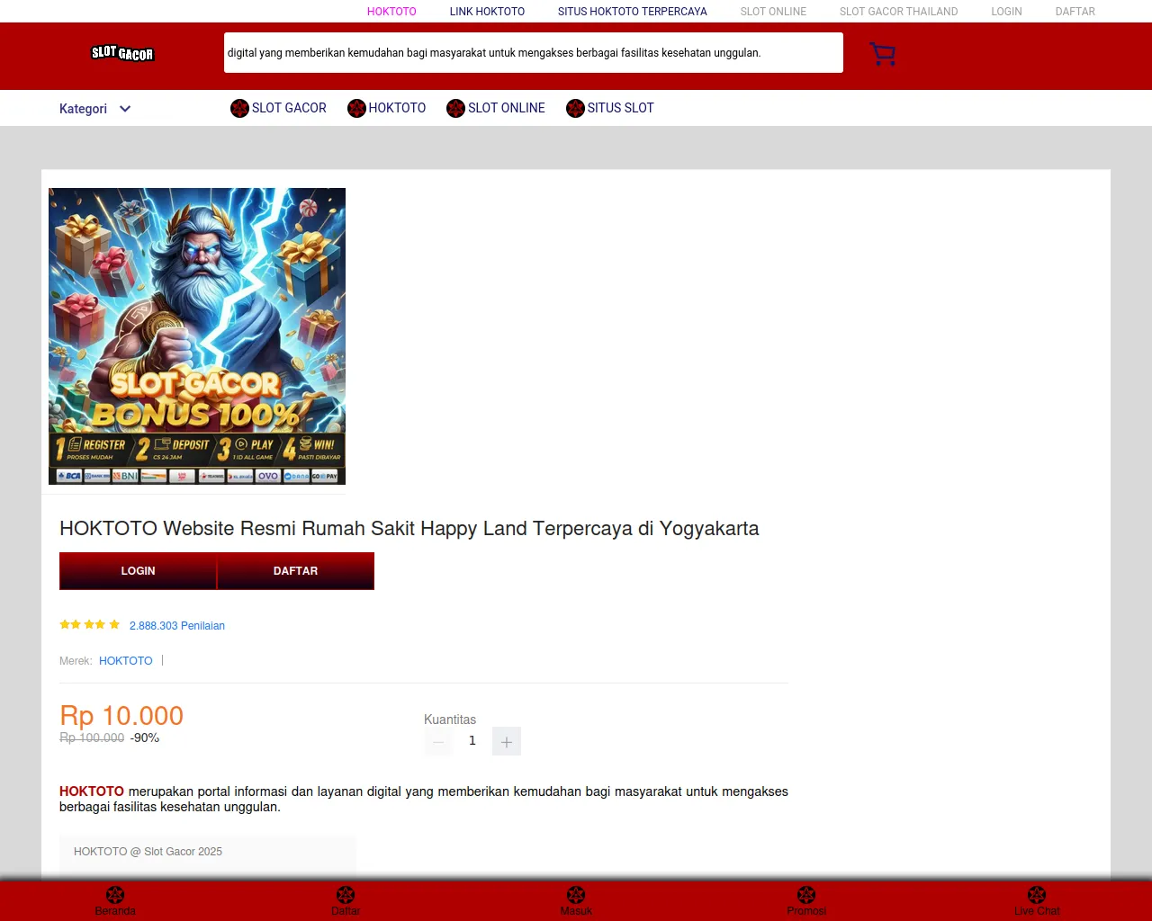Open HOKTOTO in the top menu
This screenshot has width=1152, height=921.
pyautogui.click(x=391, y=12)
